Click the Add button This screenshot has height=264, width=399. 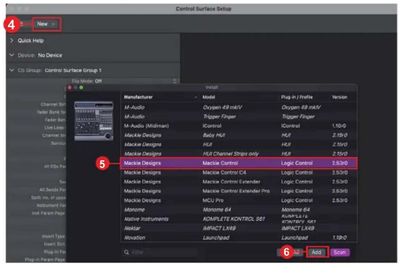coord(316,252)
